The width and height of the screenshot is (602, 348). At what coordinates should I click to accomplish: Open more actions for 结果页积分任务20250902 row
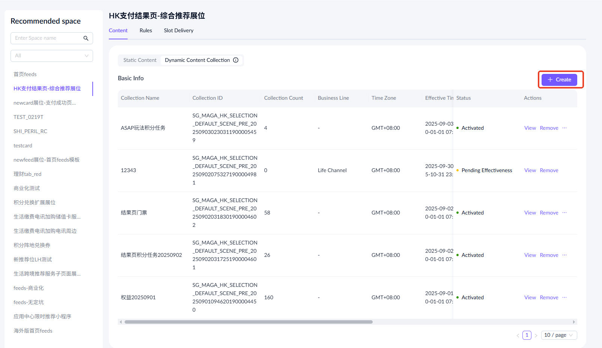564,255
